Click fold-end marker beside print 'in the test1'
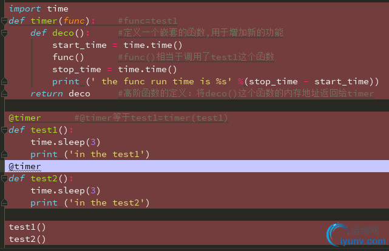 [x=3, y=155]
